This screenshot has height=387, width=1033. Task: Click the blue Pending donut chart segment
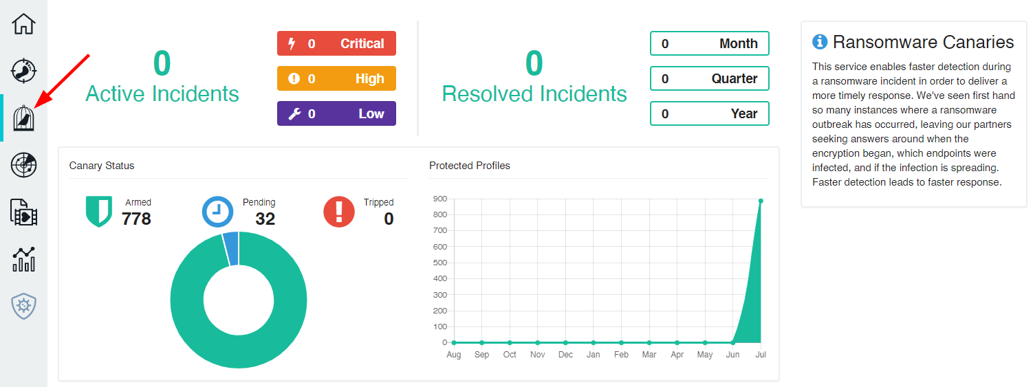tap(231, 248)
